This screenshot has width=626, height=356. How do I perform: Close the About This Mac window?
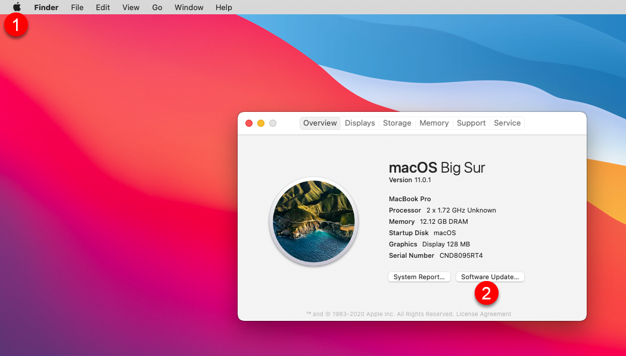(x=249, y=123)
